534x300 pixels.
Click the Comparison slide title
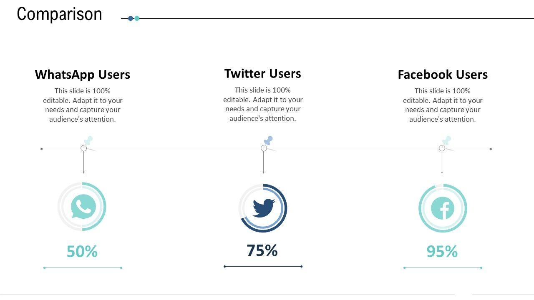tap(60, 14)
